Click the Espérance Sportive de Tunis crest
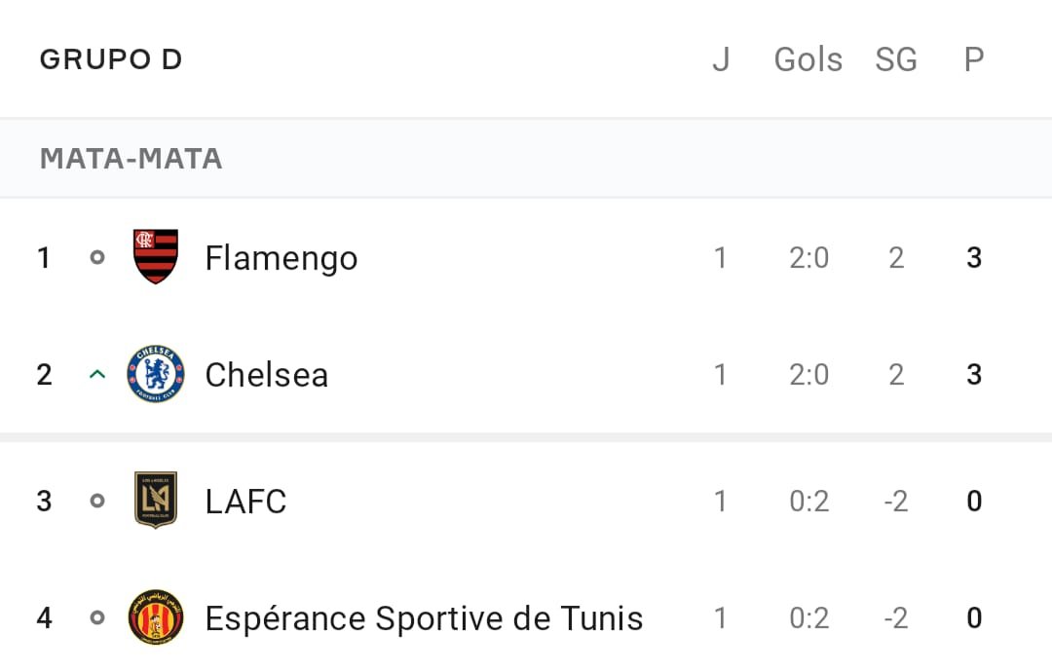This screenshot has width=1052, height=671. click(x=156, y=617)
